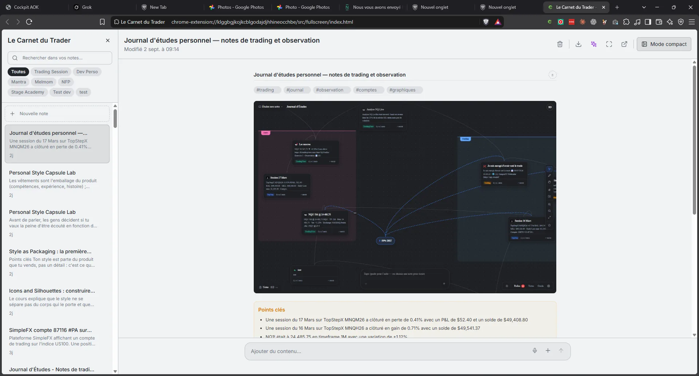This screenshot has height=376, width=699.
Task: Filter notes by Mantra tag
Action: 19,82
